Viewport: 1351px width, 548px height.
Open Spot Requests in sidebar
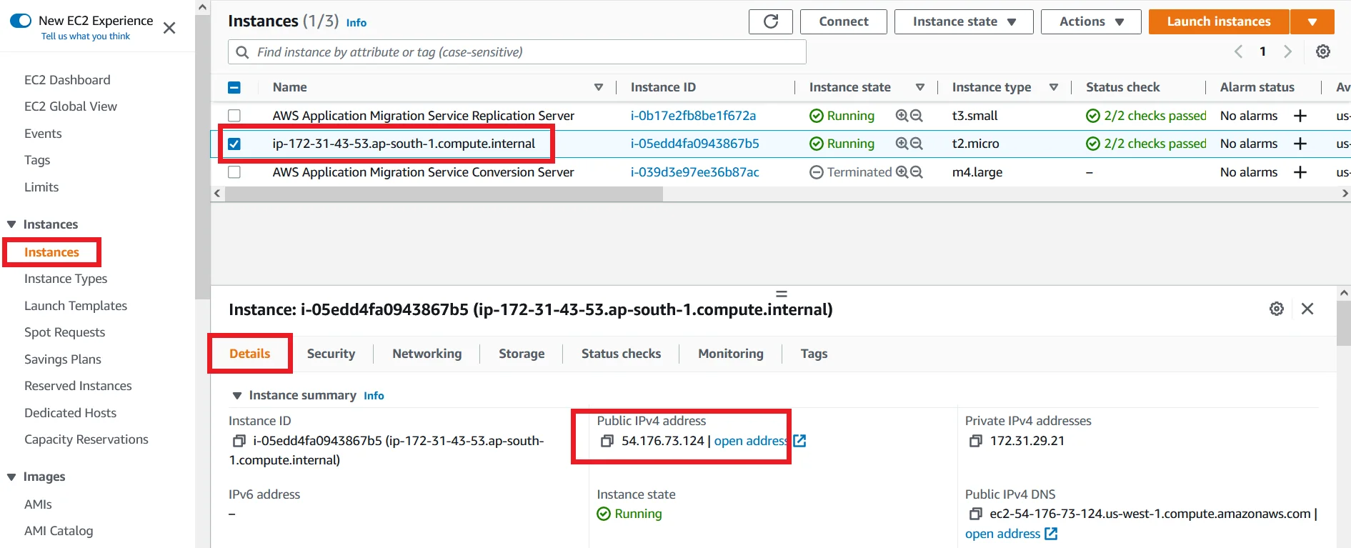click(x=64, y=332)
